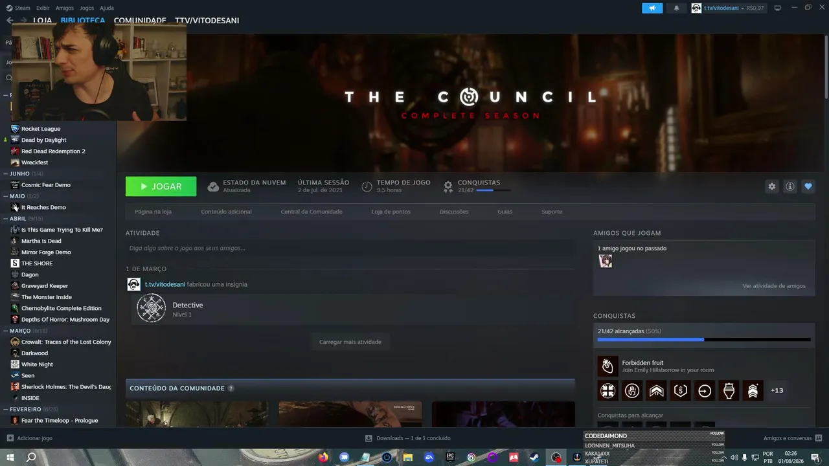Screen dimensions: 829x466
Task: Open the Conteúdo da Comunidade help icon
Action: [231, 388]
